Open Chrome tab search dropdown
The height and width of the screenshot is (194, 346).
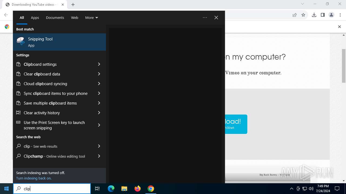302,4
